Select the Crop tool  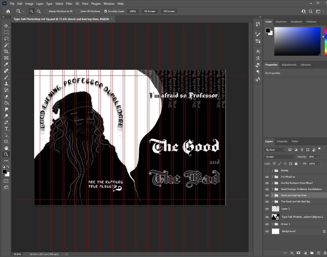[x=6, y=51]
